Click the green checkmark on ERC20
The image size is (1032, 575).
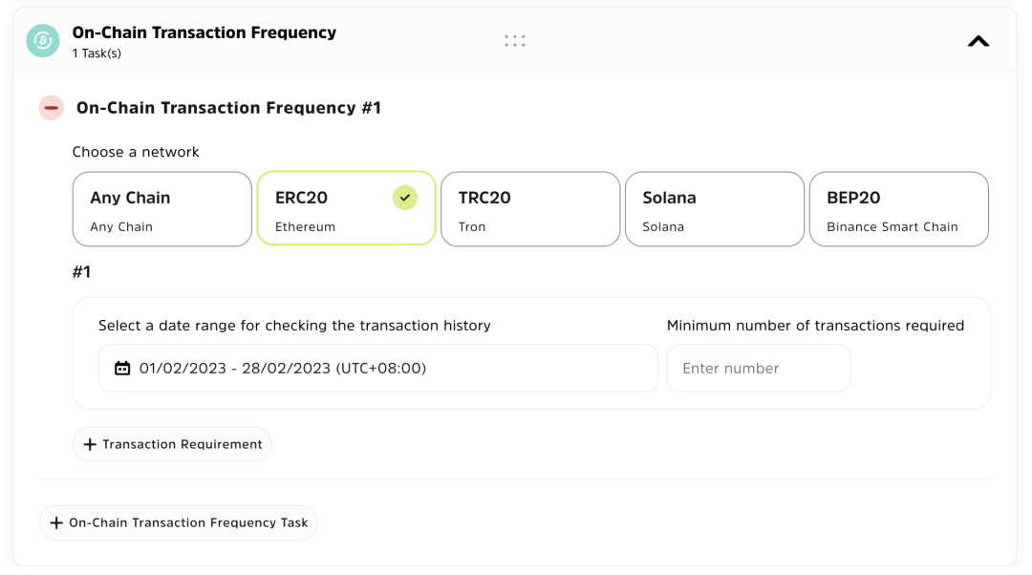[x=405, y=198]
